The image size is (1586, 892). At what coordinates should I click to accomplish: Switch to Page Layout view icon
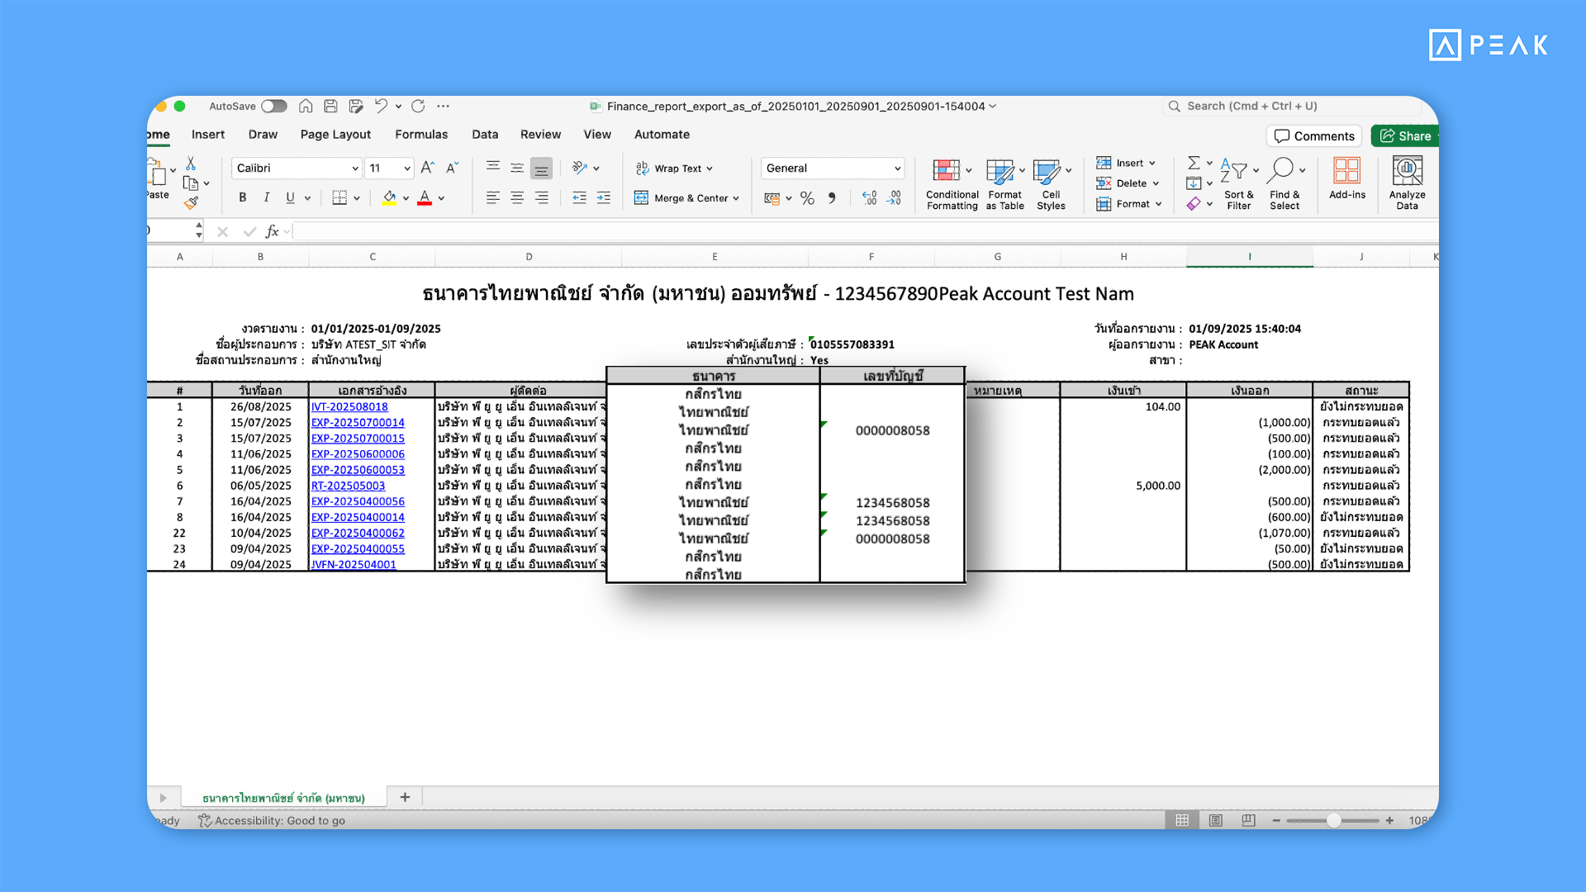pos(1215,820)
